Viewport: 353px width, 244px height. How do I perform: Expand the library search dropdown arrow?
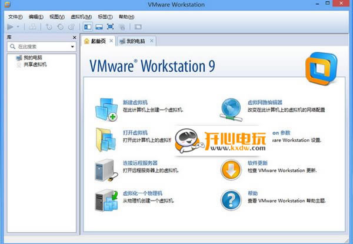coord(72,47)
